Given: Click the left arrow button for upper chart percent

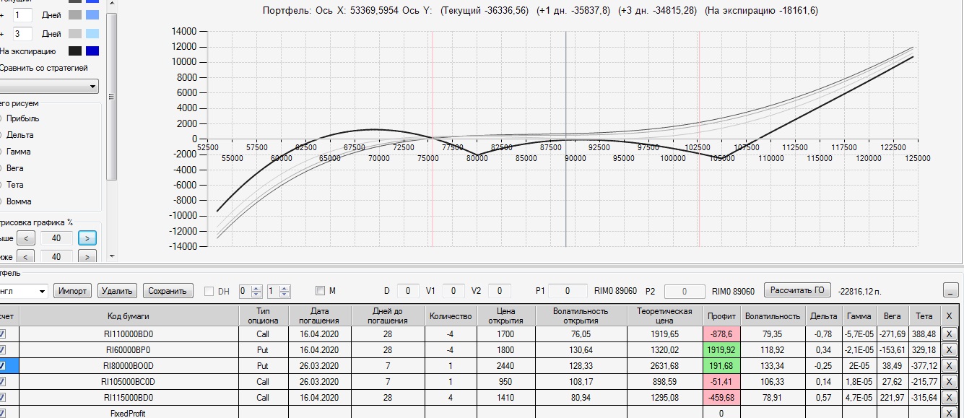Looking at the screenshot, I should (25, 238).
